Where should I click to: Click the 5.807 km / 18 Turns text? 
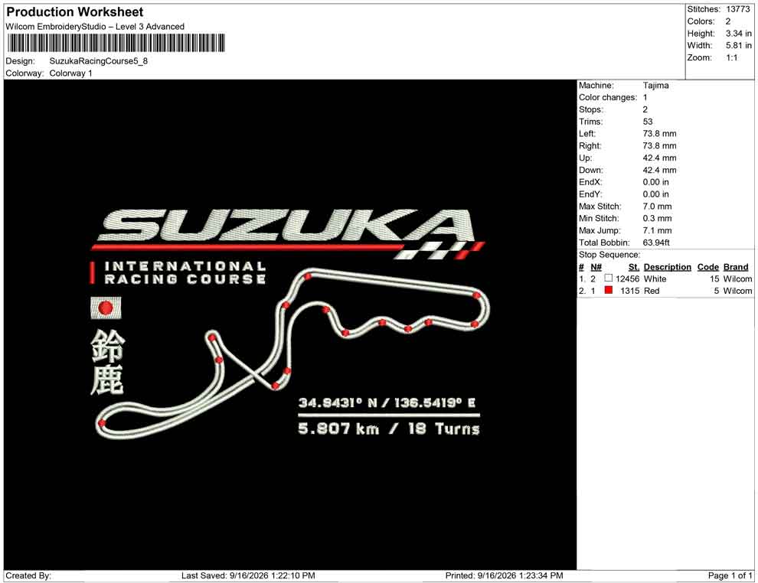pos(389,428)
